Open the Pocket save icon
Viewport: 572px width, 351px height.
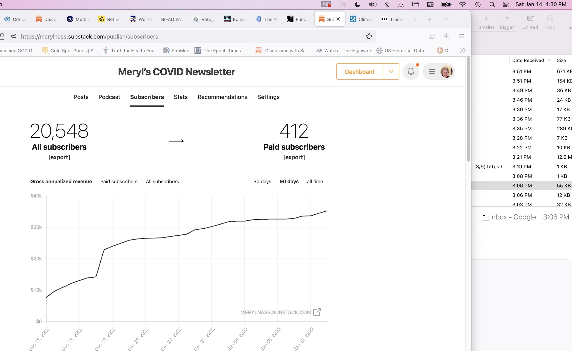pos(431,37)
